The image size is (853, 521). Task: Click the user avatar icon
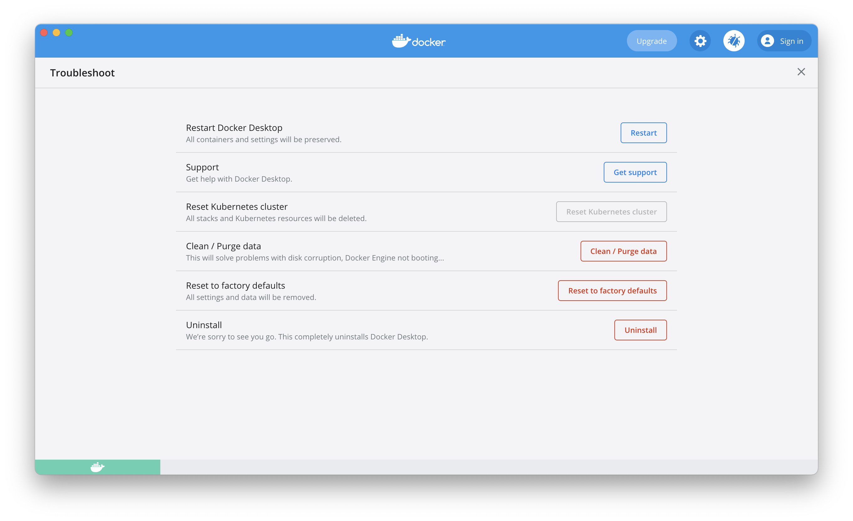[x=767, y=41]
